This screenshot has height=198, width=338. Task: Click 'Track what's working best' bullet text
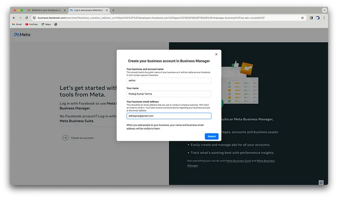(x=232, y=153)
